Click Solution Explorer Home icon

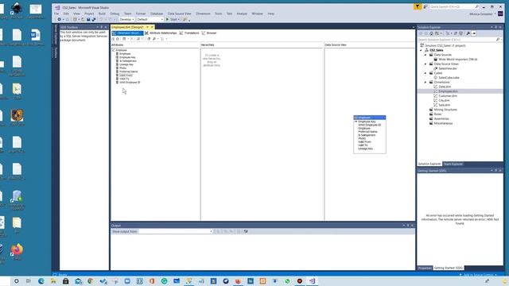click(x=431, y=33)
